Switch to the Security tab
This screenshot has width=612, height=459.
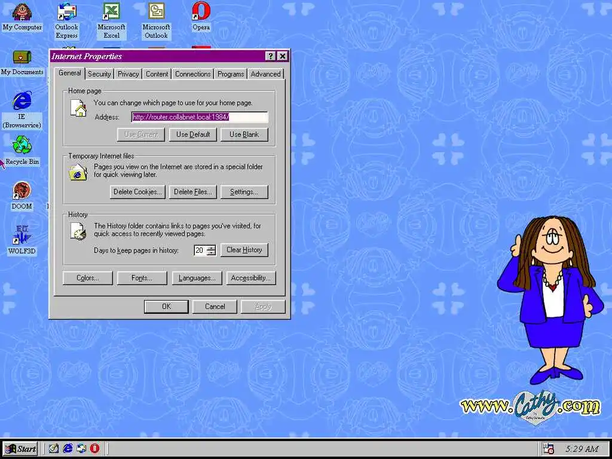coord(99,74)
